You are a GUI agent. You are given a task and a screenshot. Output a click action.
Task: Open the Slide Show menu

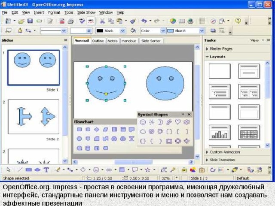point(86,12)
